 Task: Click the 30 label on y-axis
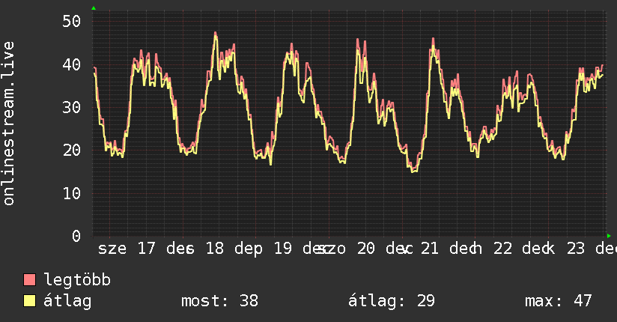tap(72, 107)
